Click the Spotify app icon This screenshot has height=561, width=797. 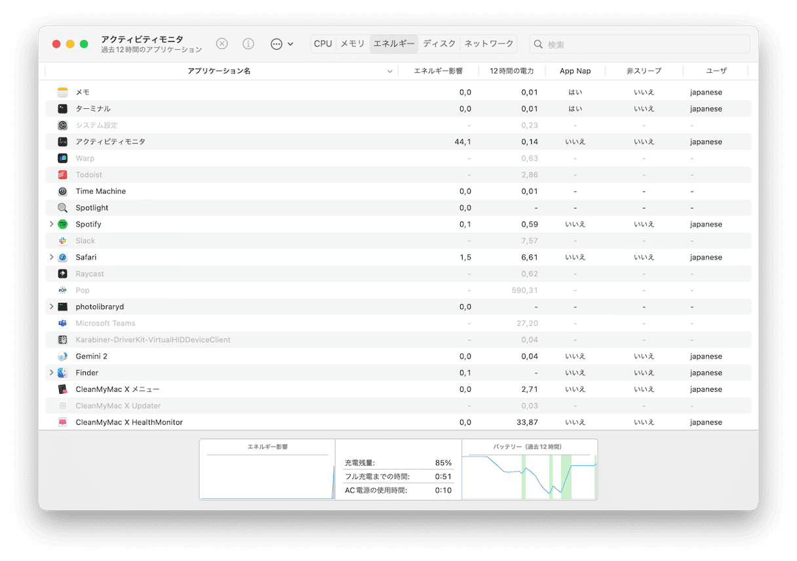(x=62, y=224)
